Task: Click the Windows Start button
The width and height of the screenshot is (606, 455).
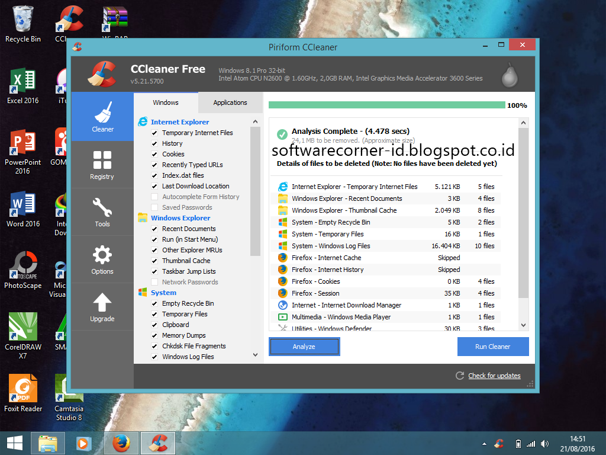Action: pyautogui.click(x=15, y=443)
